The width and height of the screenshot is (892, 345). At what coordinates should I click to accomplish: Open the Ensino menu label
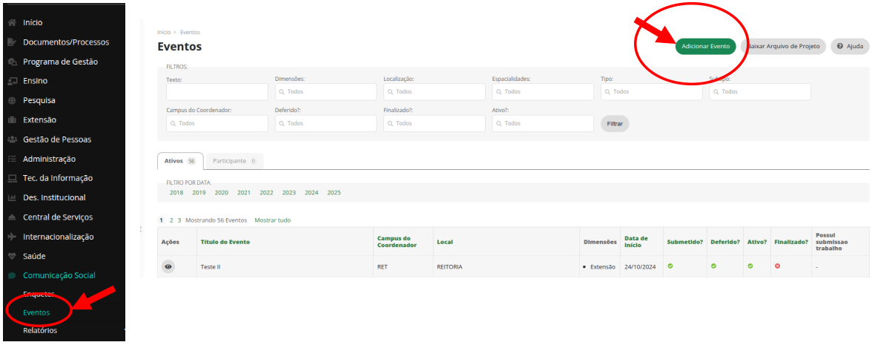point(36,81)
